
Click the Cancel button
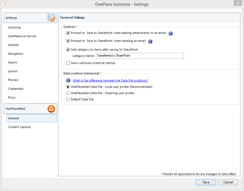pos(228,182)
